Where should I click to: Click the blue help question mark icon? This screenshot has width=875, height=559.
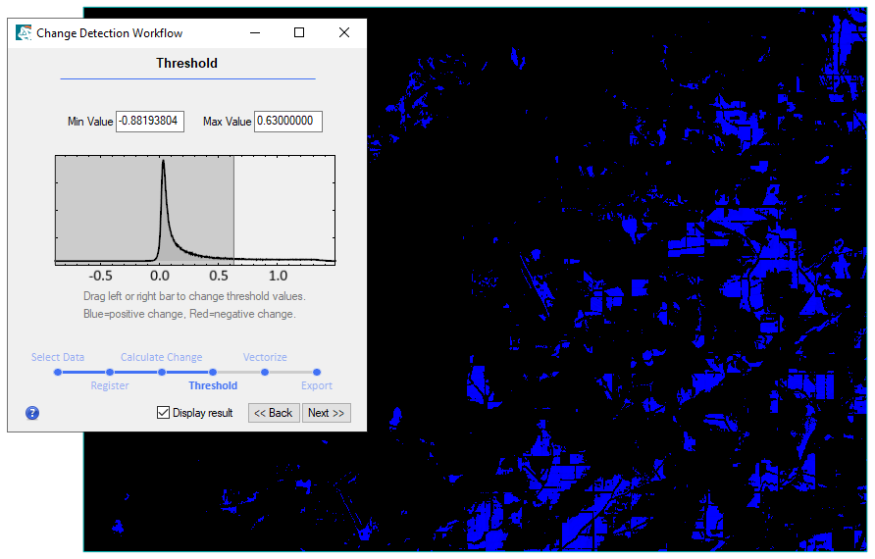coord(32,413)
